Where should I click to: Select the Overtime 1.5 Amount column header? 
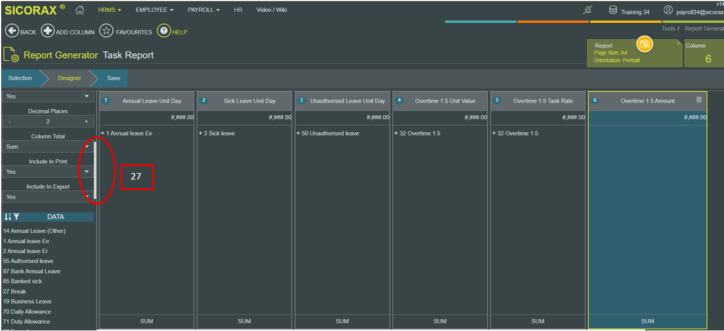(x=647, y=101)
